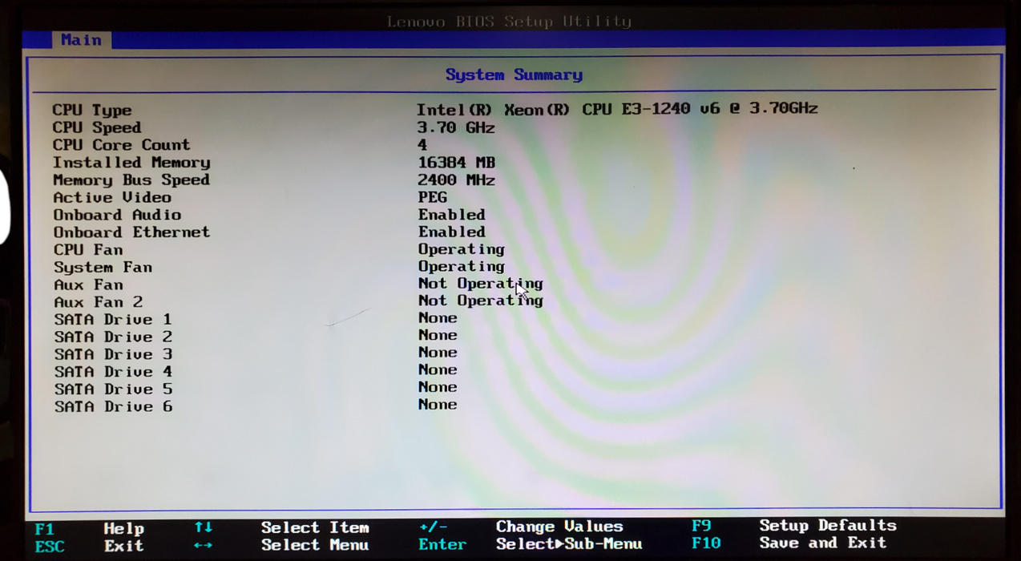Click the ESC Exit key hint

[90, 547]
